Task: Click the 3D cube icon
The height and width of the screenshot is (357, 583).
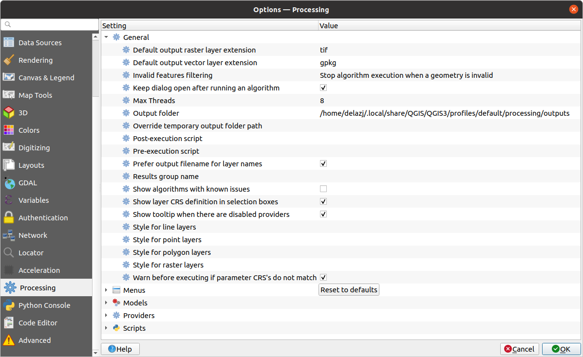Action: click(9, 113)
